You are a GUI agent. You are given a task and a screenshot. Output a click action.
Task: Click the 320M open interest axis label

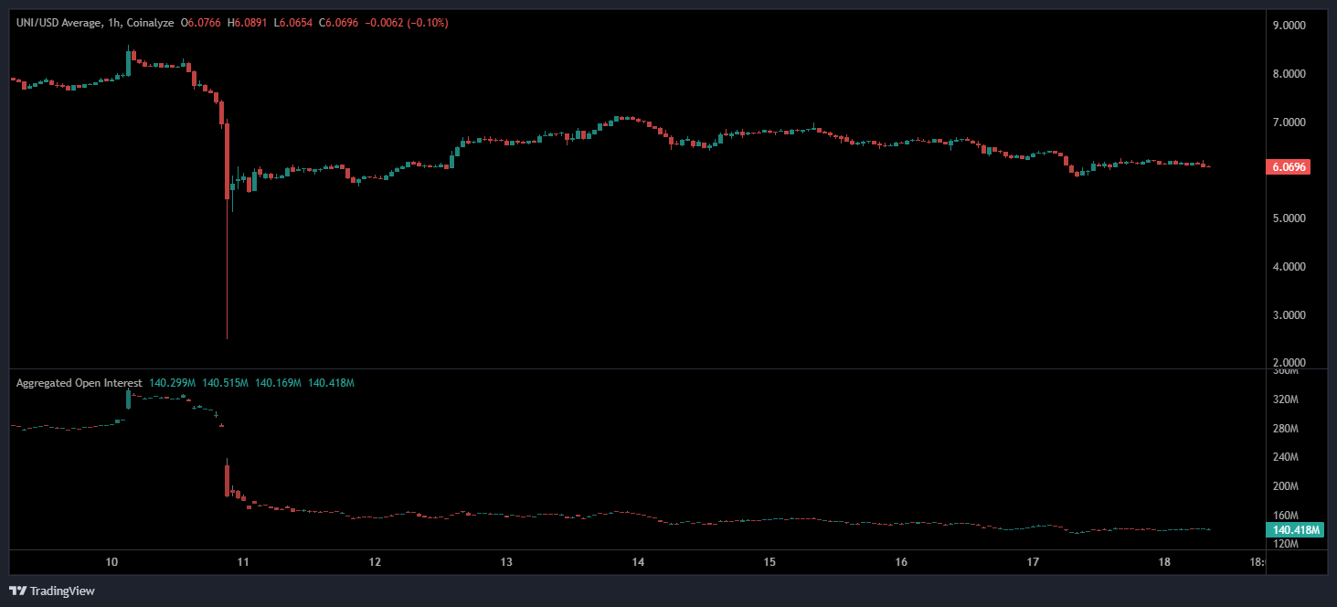[x=1286, y=399]
